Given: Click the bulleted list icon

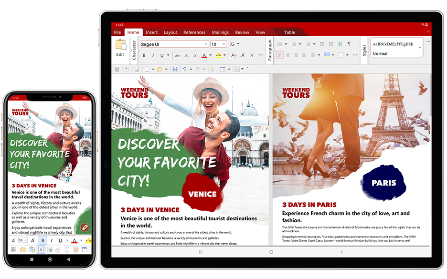Looking at the screenshot, I should [x=280, y=44].
